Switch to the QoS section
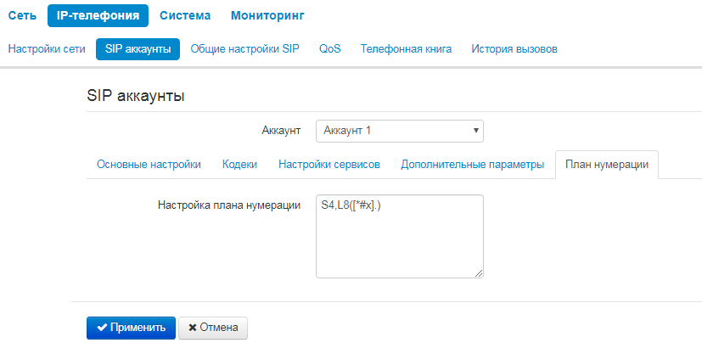This screenshot has width=702, height=348. (330, 49)
